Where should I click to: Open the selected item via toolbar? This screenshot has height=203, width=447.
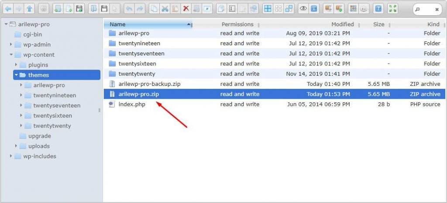point(93,9)
